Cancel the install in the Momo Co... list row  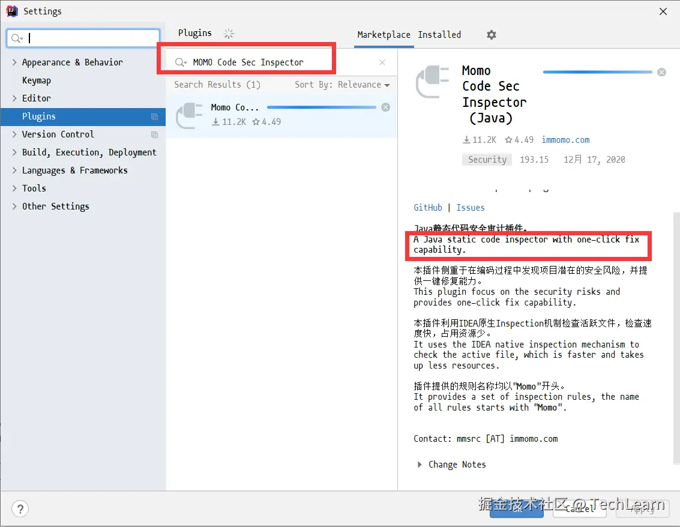(385, 107)
